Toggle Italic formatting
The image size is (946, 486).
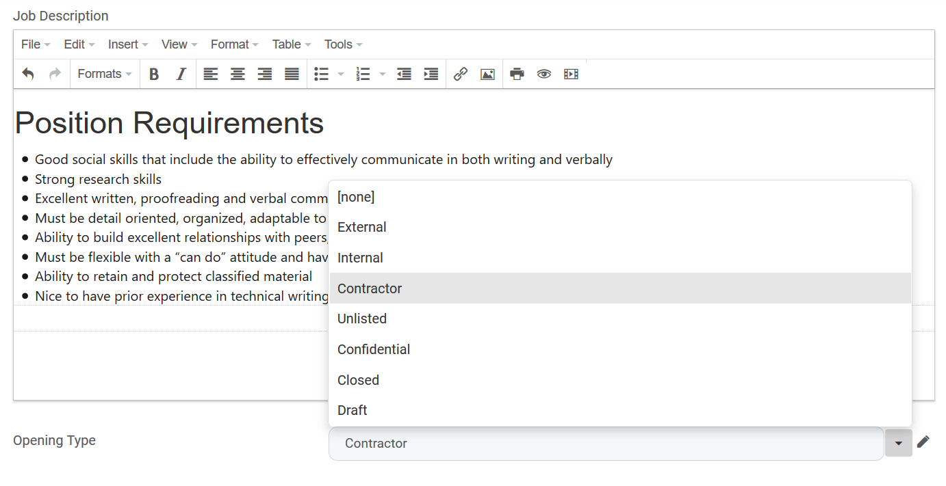click(x=180, y=74)
